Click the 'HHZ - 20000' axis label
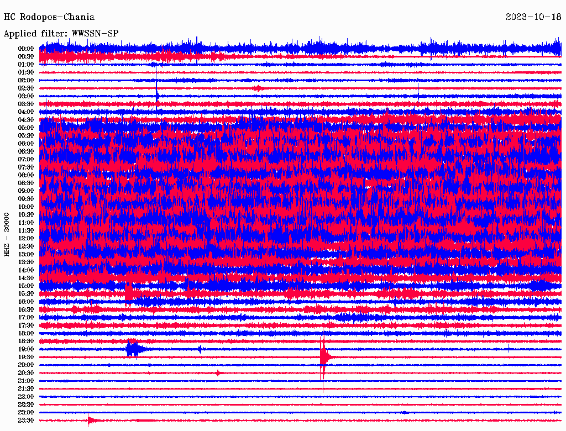Viewport: 566px width, 431px height. 7,234
